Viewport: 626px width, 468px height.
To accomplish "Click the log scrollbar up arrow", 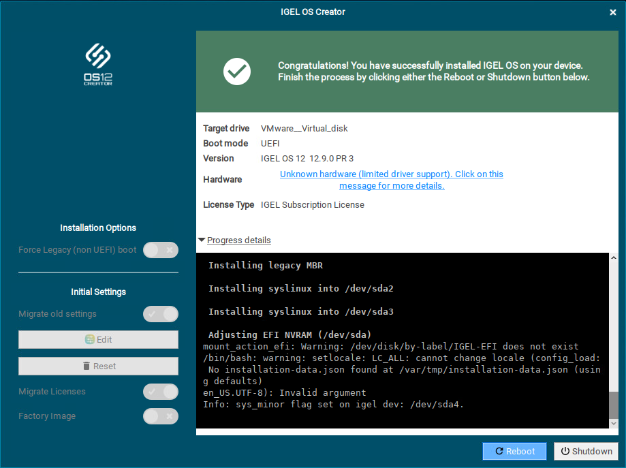I will point(614,258).
